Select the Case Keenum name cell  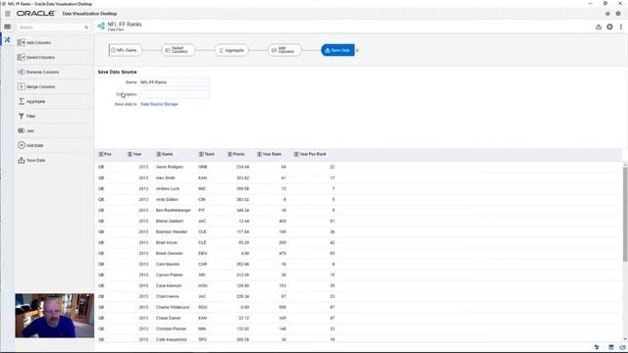[169, 285]
